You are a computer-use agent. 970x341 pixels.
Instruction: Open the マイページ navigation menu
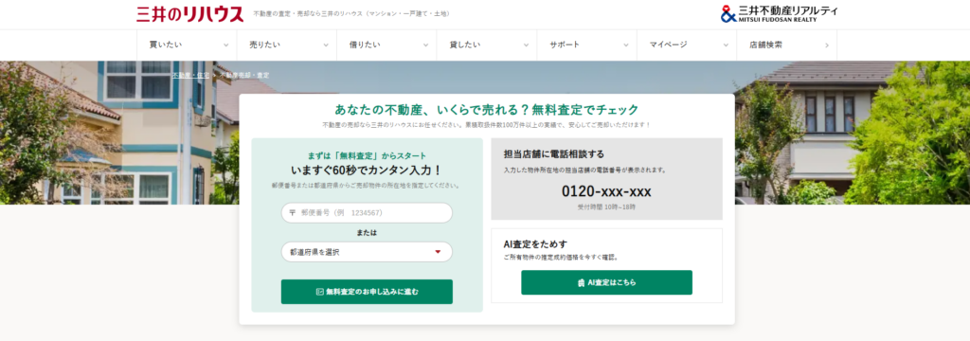pyautogui.click(x=687, y=45)
